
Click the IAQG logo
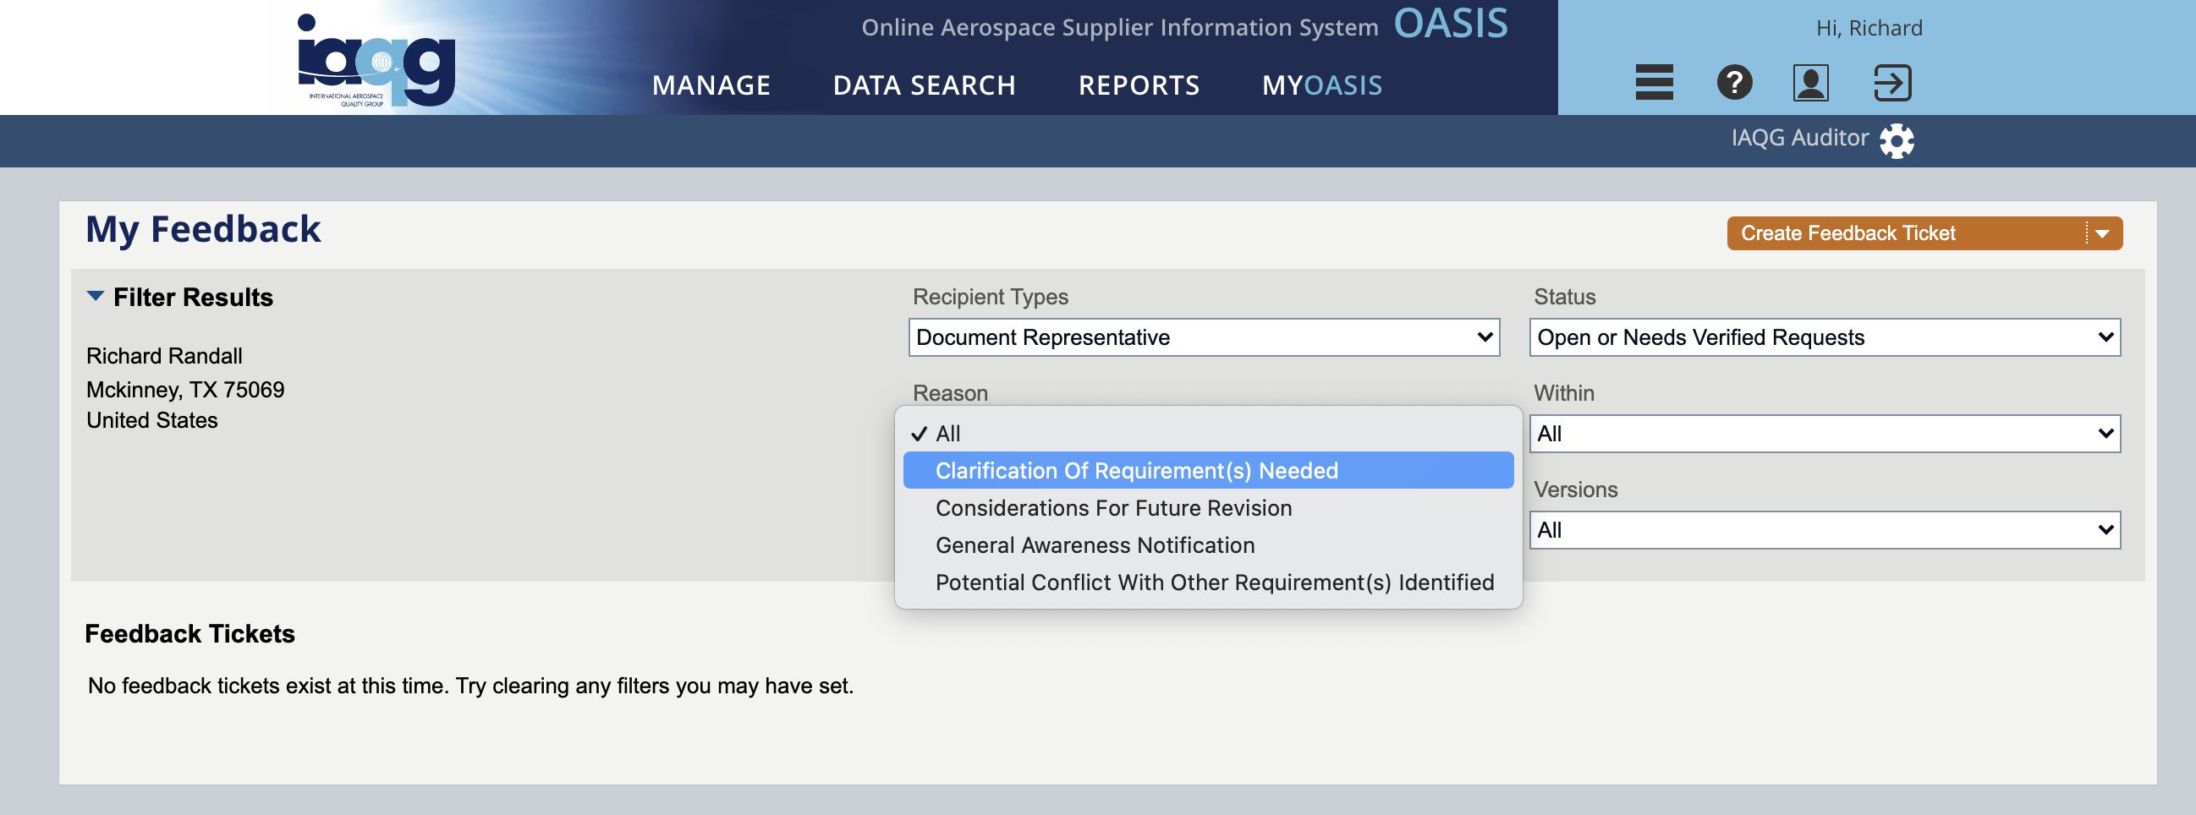point(376,60)
